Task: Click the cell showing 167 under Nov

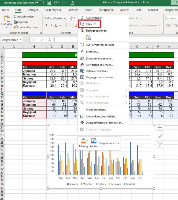Action: [158, 101]
